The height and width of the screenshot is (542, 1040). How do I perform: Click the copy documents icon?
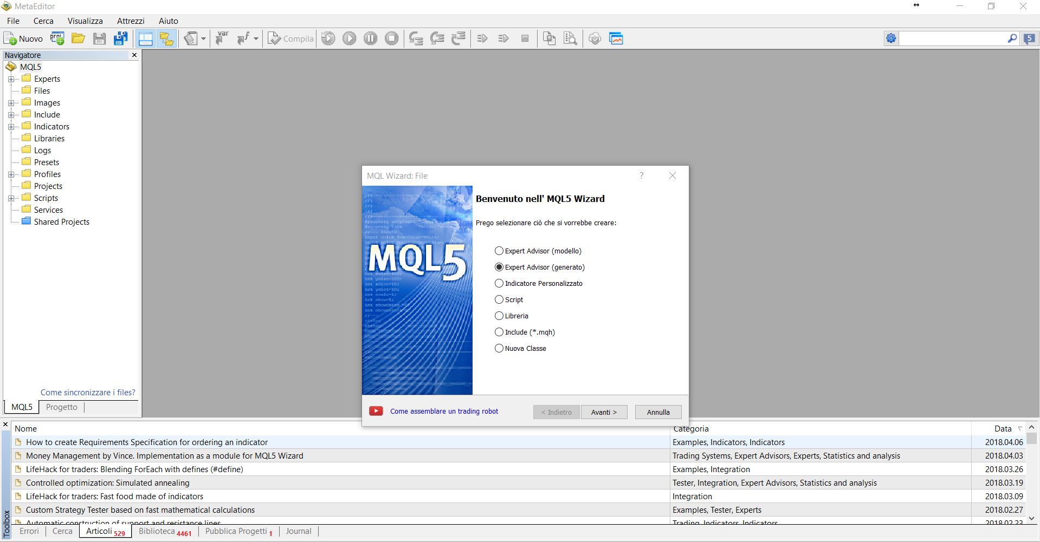[x=549, y=38]
